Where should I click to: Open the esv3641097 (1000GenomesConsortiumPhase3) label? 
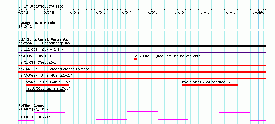[56, 69]
